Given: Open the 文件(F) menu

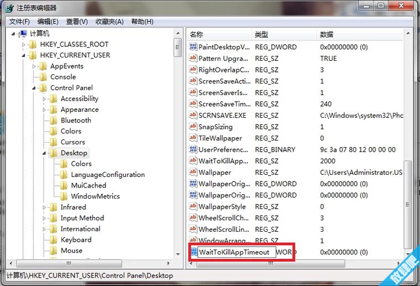Looking at the screenshot, I should (19, 22).
